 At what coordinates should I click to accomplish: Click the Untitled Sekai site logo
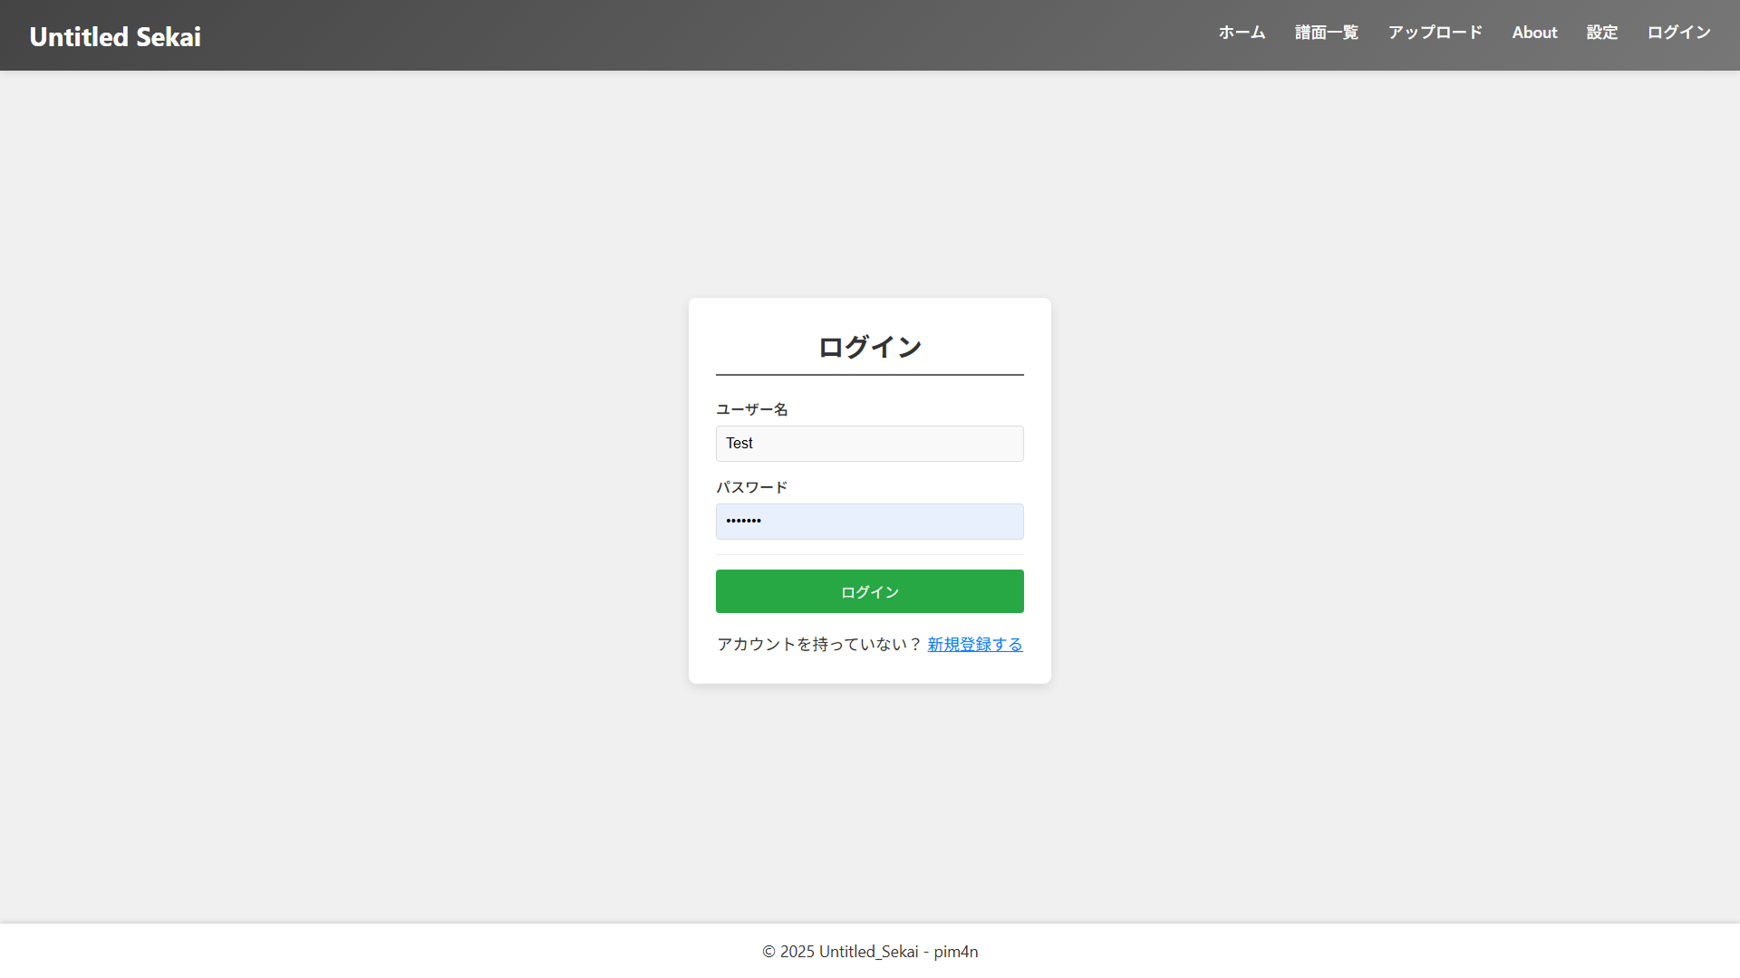(x=114, y=36)
